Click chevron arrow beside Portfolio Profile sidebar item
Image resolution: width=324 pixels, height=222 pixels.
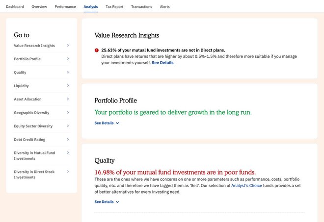point(68,59)
